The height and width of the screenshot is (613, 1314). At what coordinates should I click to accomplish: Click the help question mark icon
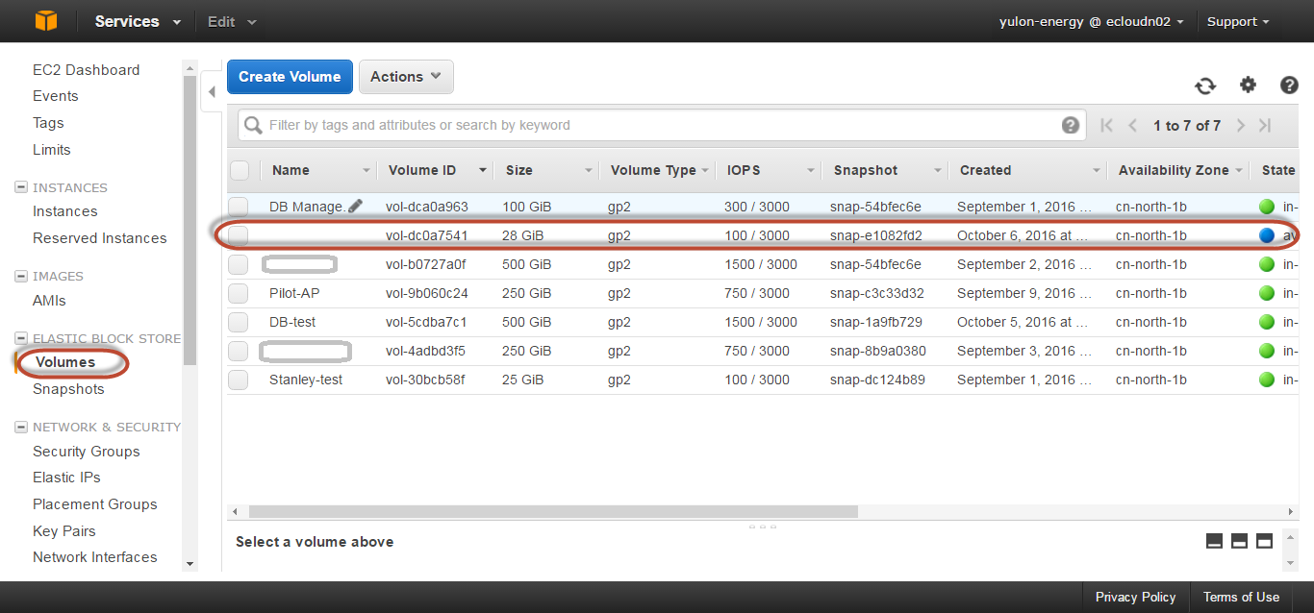[1289, 86]
